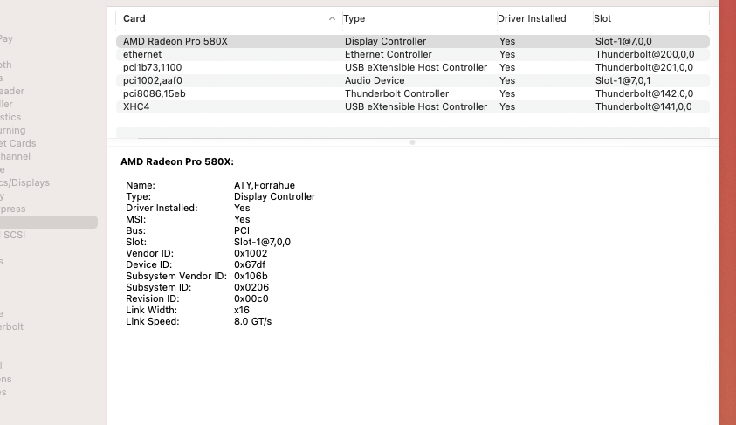Open the NVMExpress sidebar item
The width and height of the screenshot is (736, 425).
[13, 209]
